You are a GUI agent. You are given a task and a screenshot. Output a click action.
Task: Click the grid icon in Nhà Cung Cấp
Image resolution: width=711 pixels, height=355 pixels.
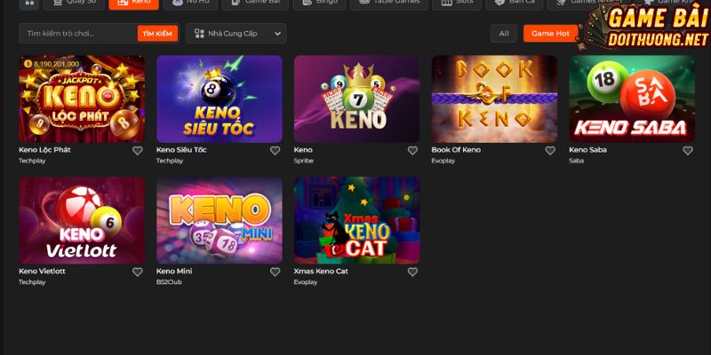[x=199, y=34]
